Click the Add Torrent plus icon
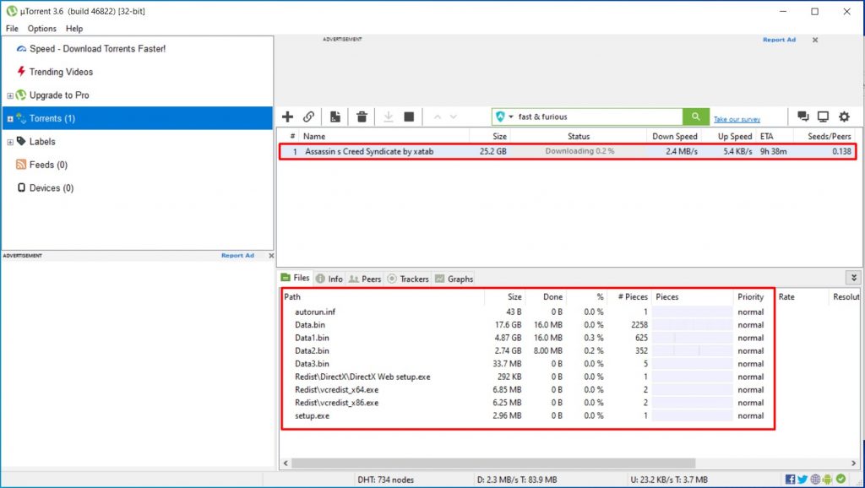The width and height of the screenshot is (865, 488). click(x=287, y=117)
